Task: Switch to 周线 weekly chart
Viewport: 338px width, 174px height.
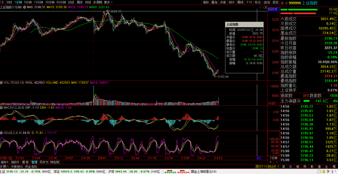Action: coord(79,2)
